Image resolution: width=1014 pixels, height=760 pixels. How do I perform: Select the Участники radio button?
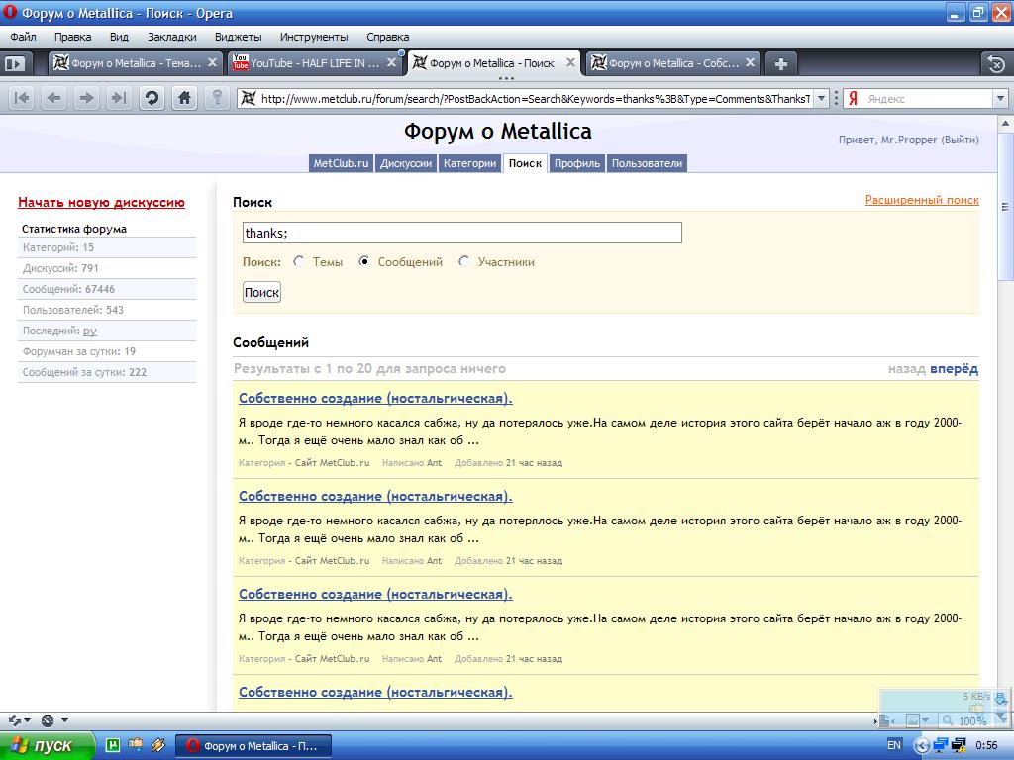pyautogui.click(x=464, y=262)
